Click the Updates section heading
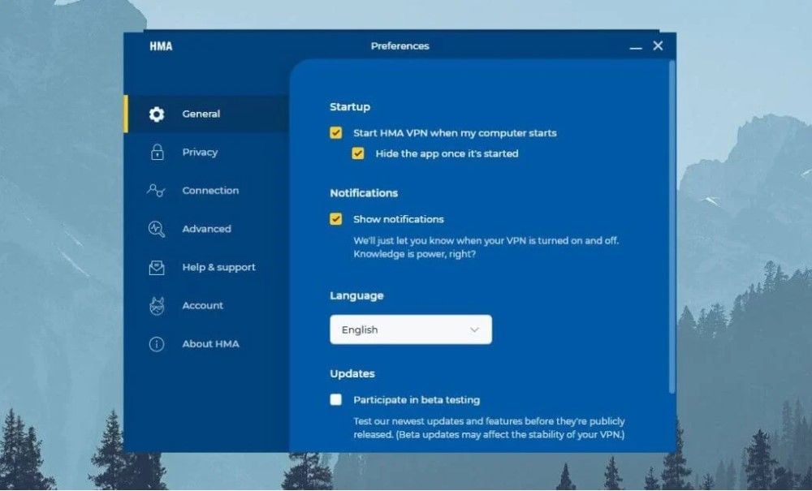 click(x=352, y=373)
